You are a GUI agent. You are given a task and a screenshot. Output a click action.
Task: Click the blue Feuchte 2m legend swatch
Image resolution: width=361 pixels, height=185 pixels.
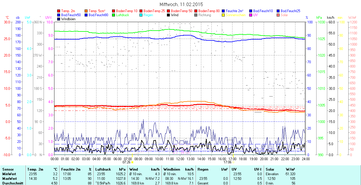(224, 11)
